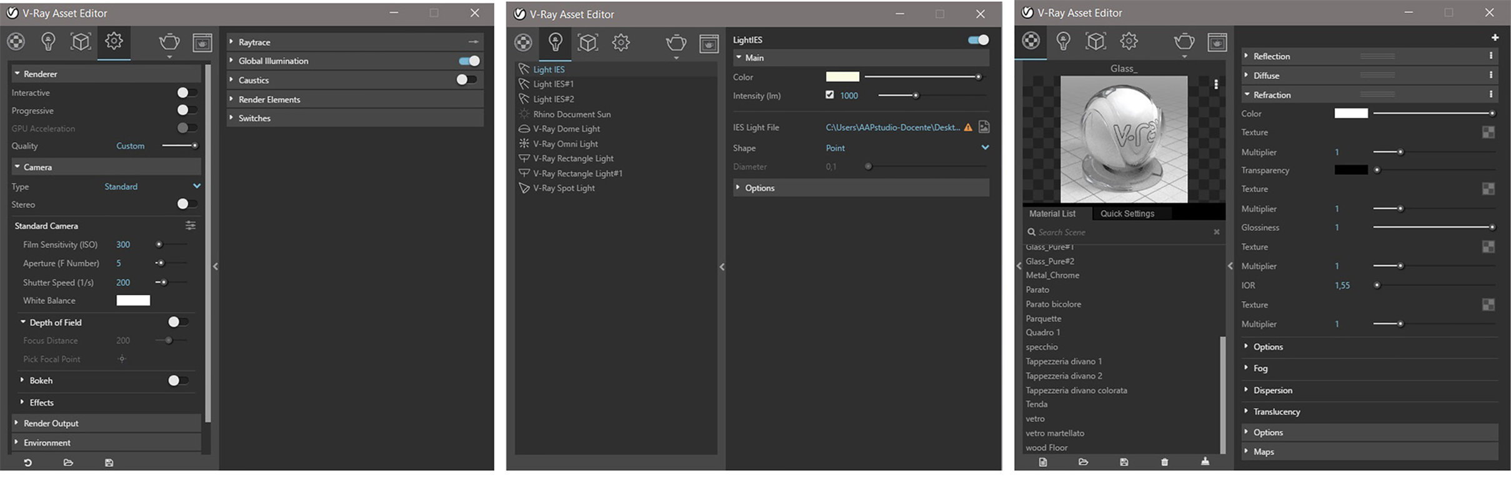Open Lights bulb icon in the right editor window
Viewport: 1511px width, 480px height.
[1063, 41]
